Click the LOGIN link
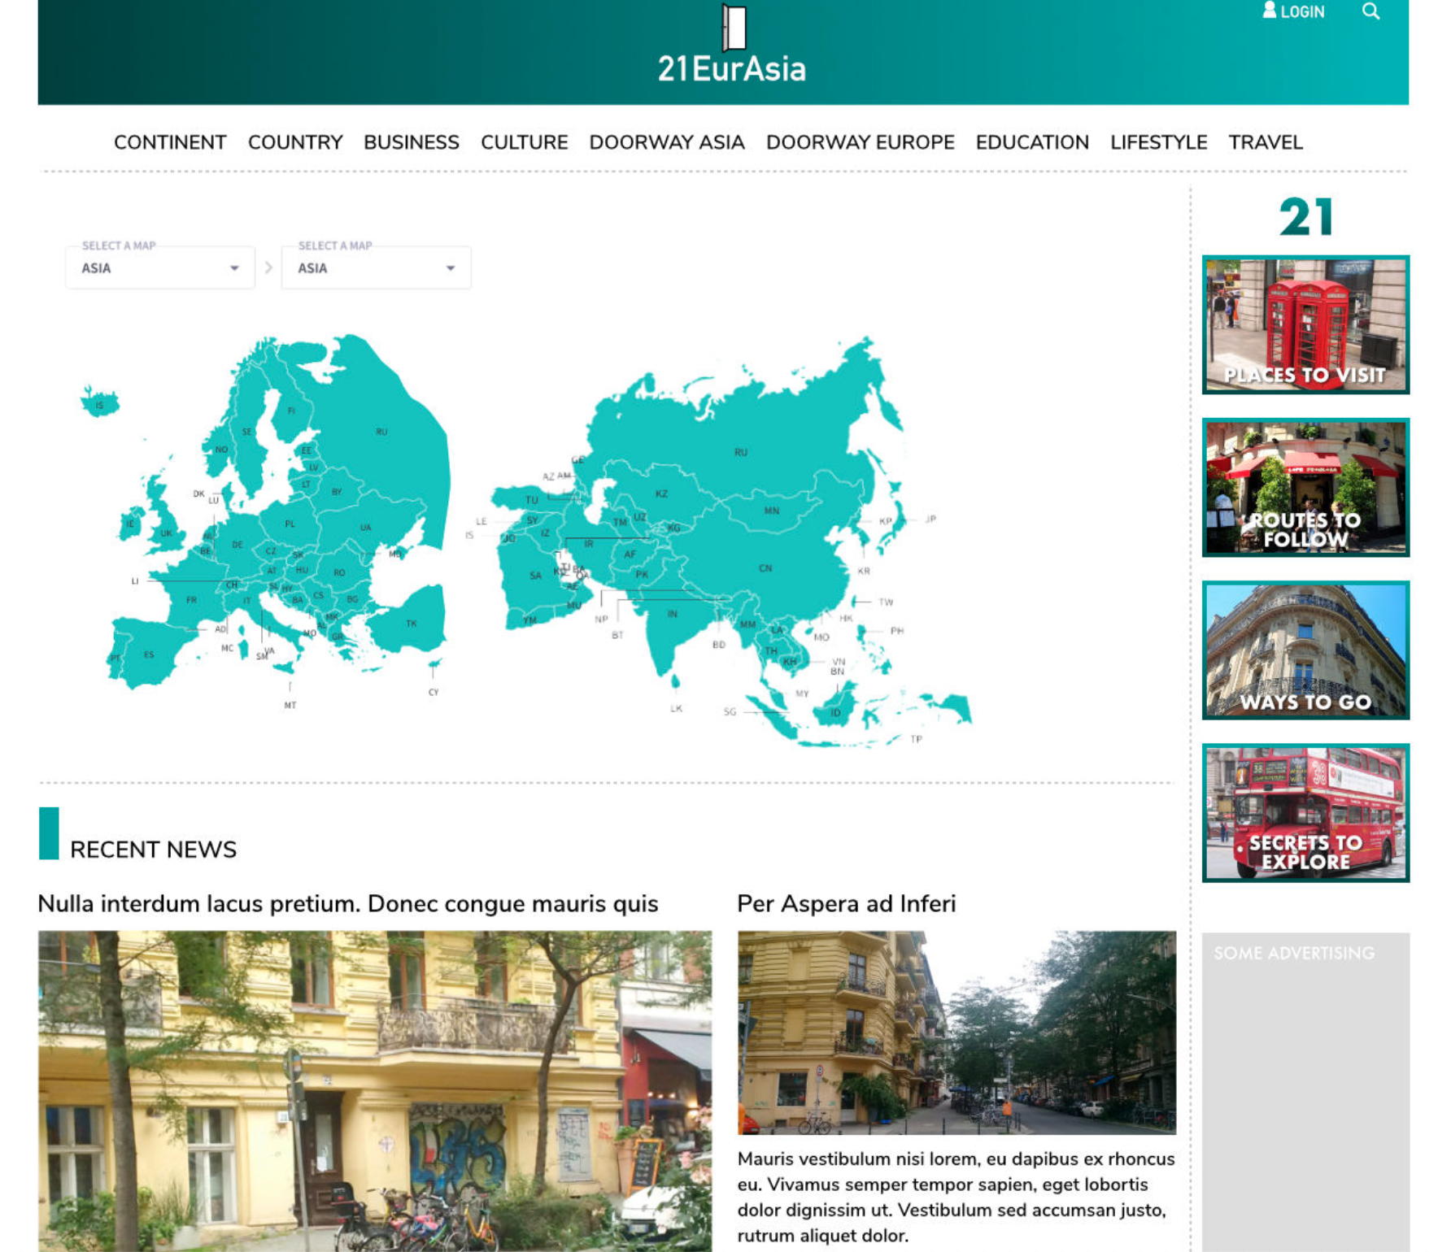This screenshot has width=1451, height=1252. point(1302,12)
